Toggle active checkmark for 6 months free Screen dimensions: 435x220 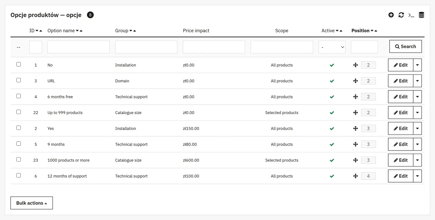click(x=332, y=97)
